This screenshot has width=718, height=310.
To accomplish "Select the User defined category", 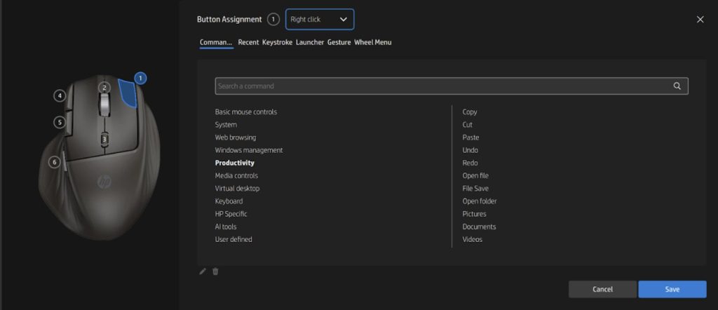I will (x=233, y=239).
